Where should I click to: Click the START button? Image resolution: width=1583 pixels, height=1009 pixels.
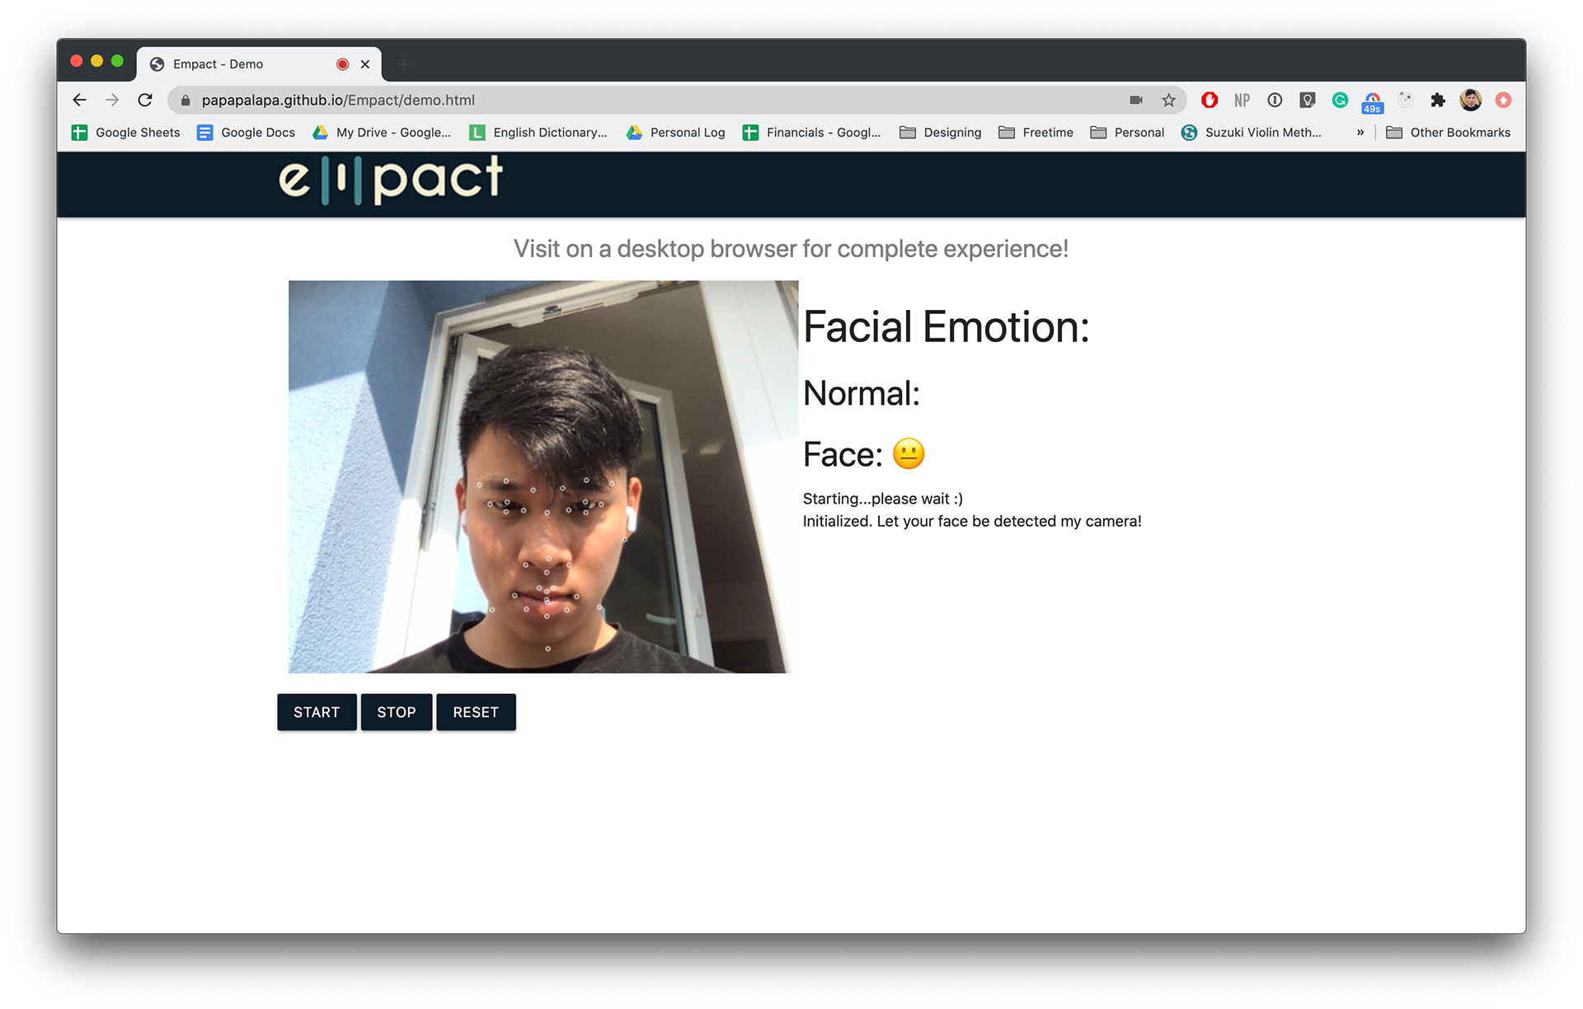[317, 712]
